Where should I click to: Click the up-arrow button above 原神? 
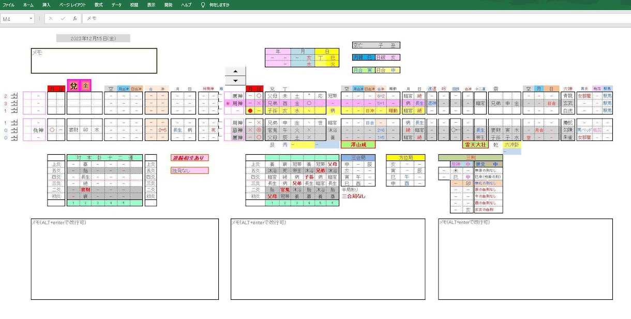(235, 71)
